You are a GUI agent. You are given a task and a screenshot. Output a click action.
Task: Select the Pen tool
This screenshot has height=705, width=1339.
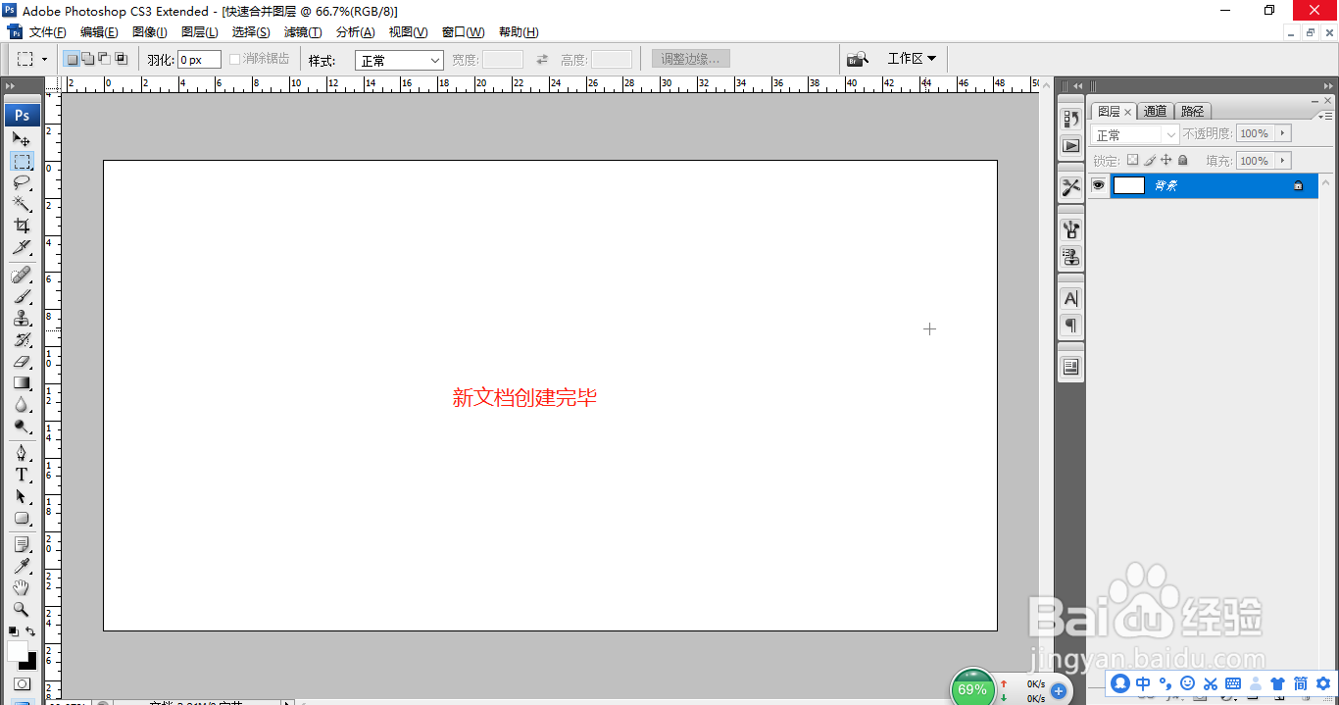[22, 453]
